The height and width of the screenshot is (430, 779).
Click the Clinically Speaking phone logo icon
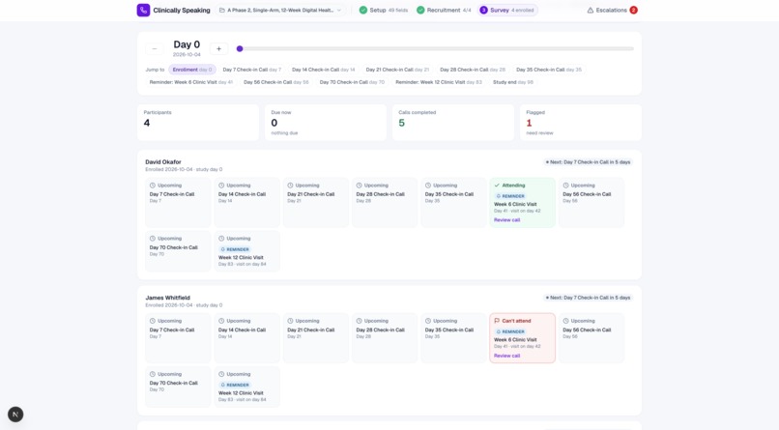pyautogui.click(x=143, y=10)
